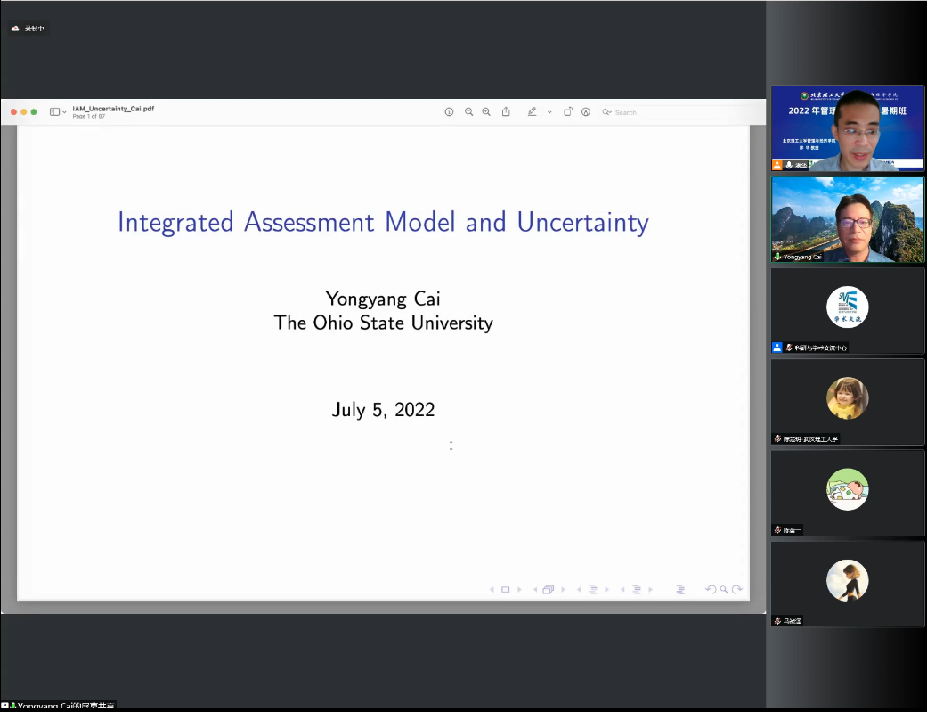Expand the sidebar view options chevron
This screenshot has width=927, height=712.
64,112
